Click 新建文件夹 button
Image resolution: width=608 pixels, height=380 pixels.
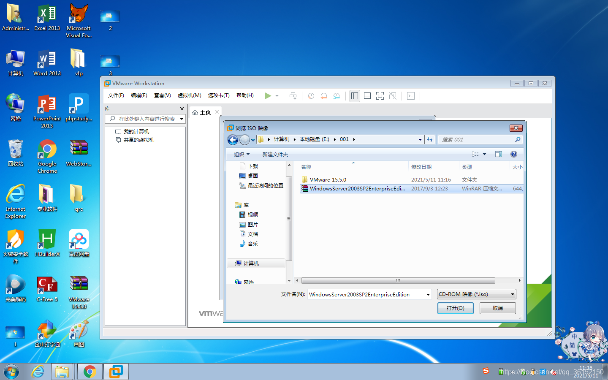275,155
